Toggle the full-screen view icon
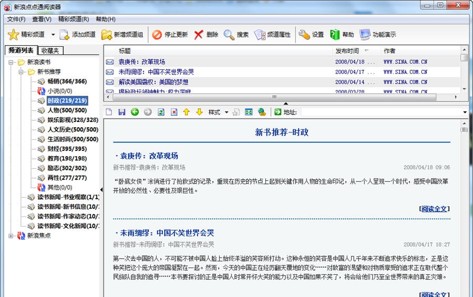Image resolution: width=473 pixels, height=297 pixels. 249,112
